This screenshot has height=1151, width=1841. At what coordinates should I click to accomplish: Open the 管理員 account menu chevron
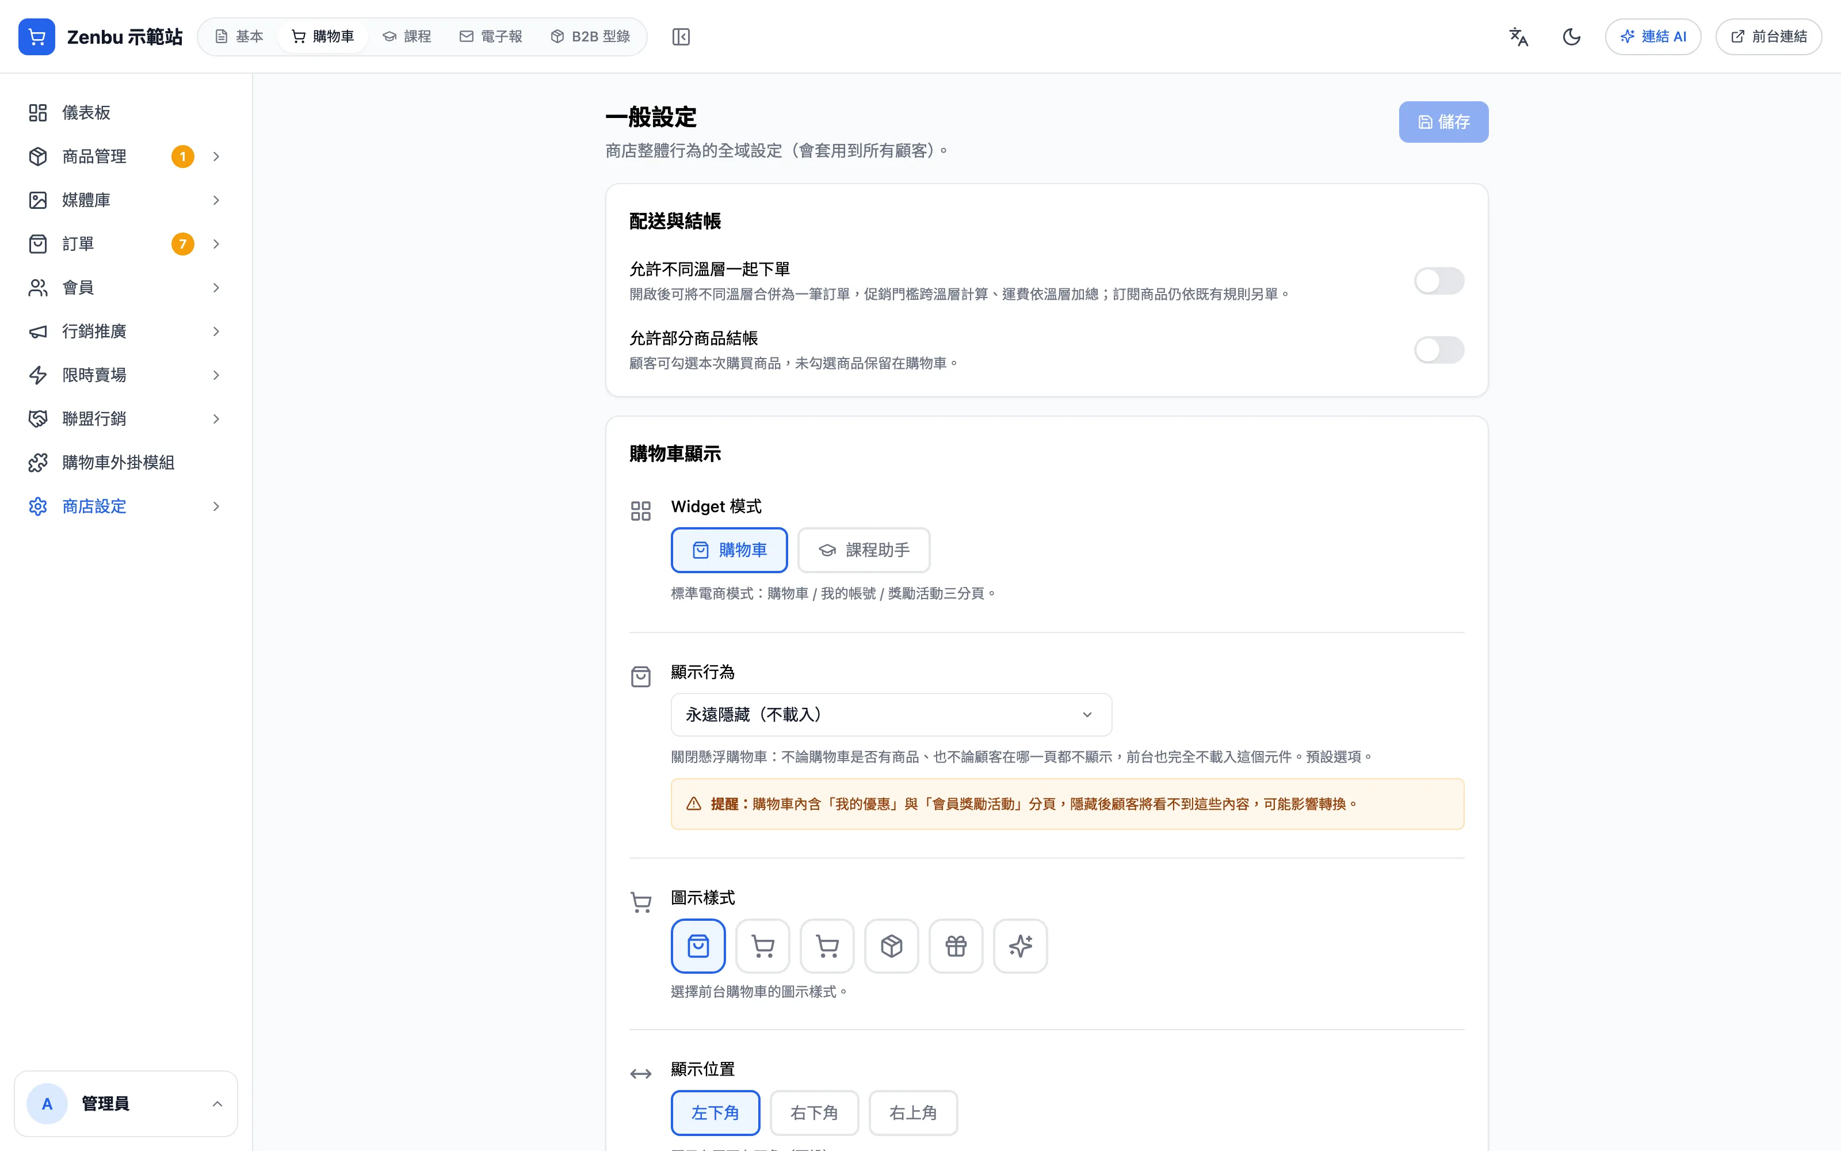[217, 1104]
